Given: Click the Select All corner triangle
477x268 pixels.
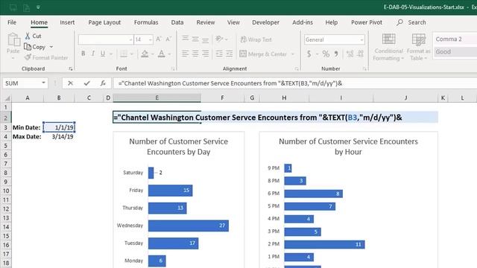Looking at the screenshot, I should [7, 98].
